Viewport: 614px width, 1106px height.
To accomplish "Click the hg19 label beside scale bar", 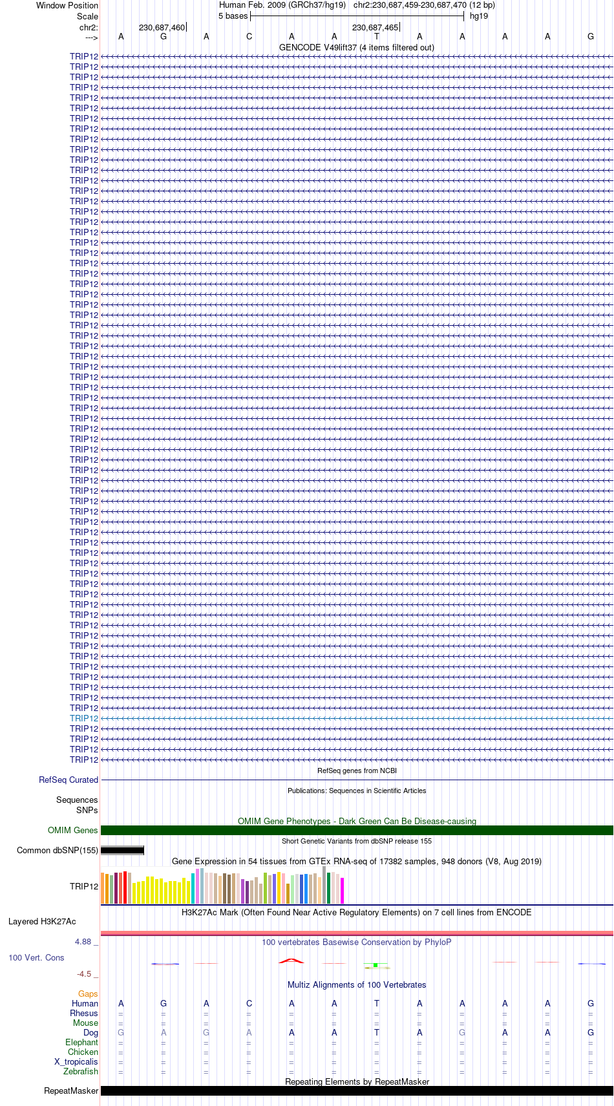I will pos(479,16).
